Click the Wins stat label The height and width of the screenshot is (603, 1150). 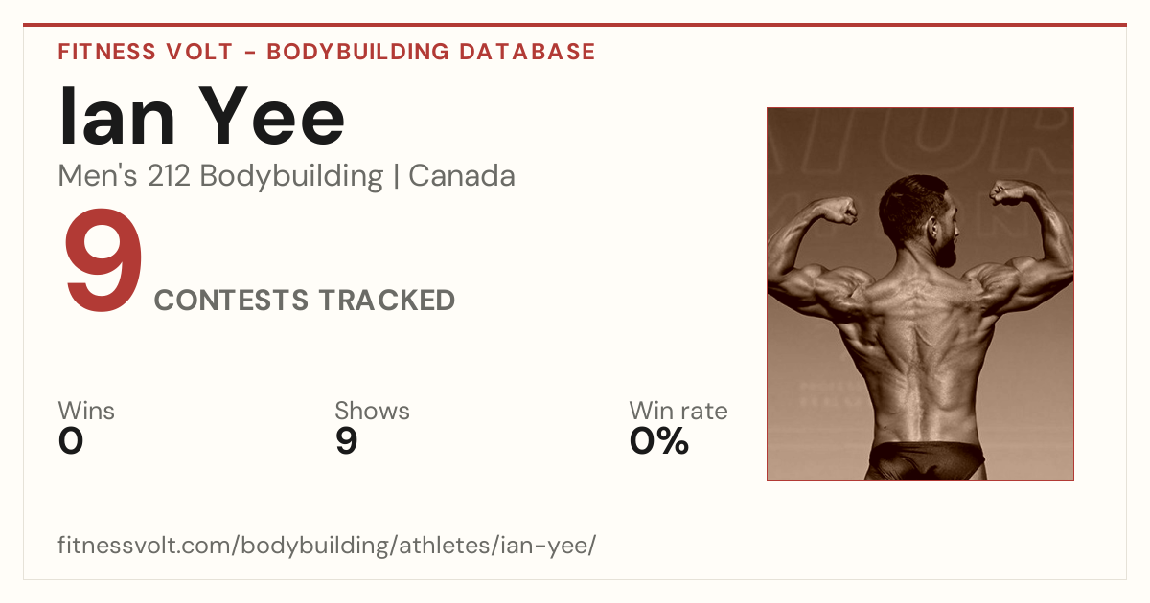(x=86, y=411)
